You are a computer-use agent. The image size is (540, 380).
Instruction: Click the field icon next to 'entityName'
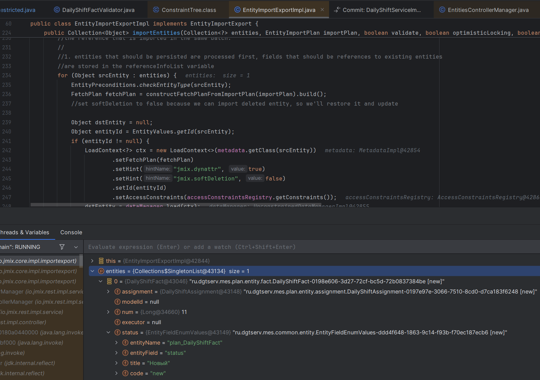(125, 343)
